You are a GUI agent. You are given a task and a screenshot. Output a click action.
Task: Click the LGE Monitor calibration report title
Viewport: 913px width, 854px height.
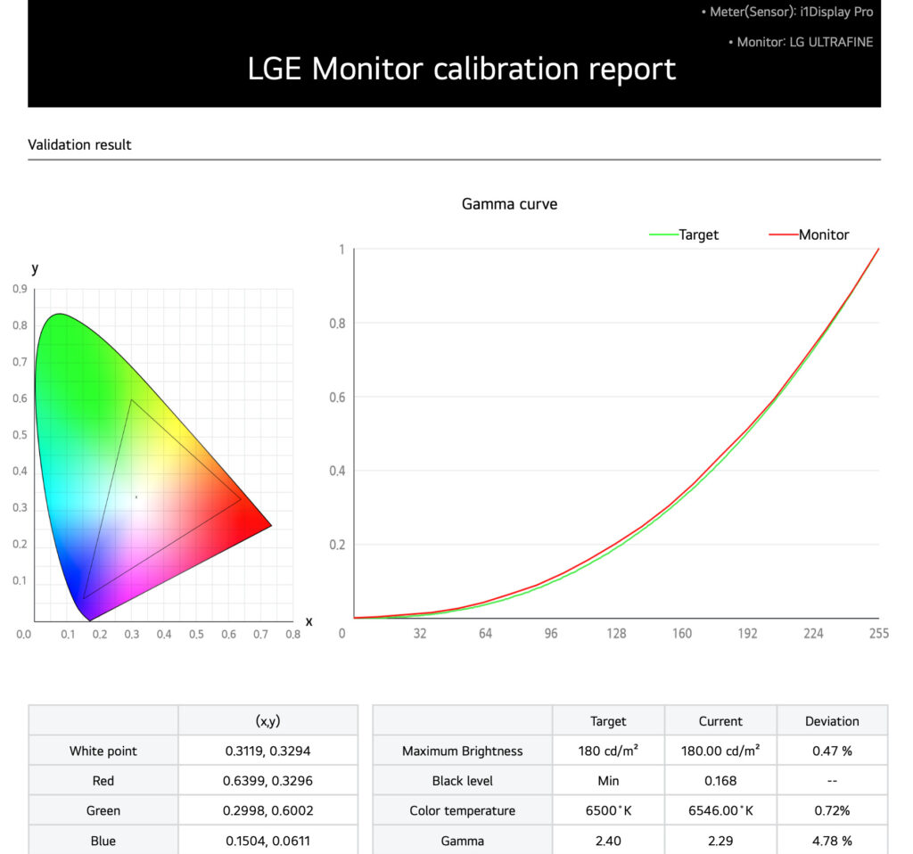point(462,69)
